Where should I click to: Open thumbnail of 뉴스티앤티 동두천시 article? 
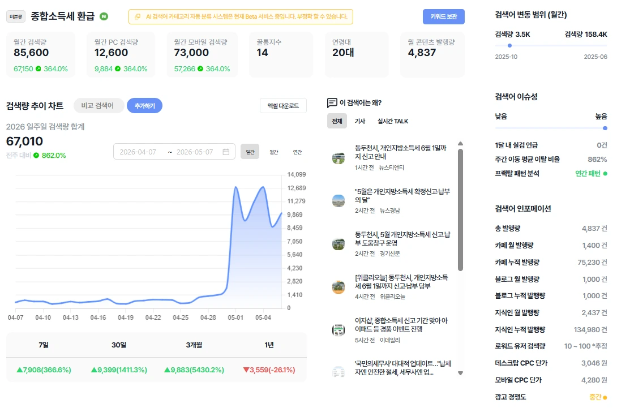click(339, 158)
